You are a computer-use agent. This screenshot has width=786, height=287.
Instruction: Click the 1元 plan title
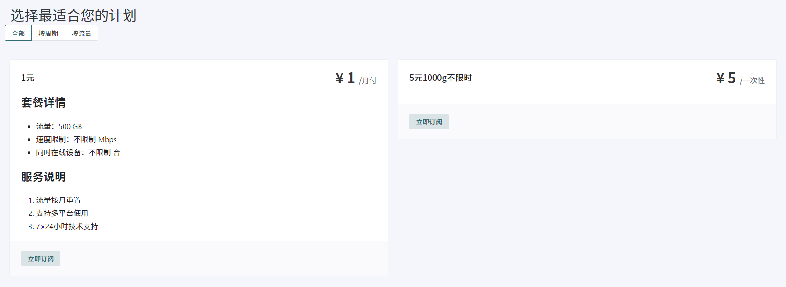[x=28, y=78]
